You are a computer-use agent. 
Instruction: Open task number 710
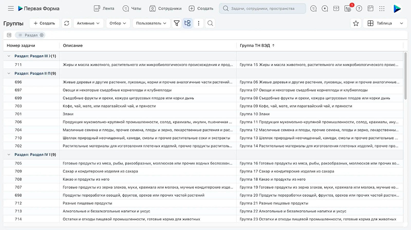(18, 138)
